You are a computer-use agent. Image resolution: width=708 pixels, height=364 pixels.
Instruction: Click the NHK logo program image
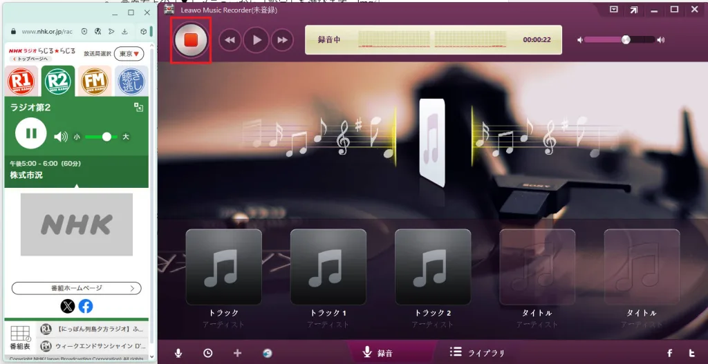coord(76,224)
